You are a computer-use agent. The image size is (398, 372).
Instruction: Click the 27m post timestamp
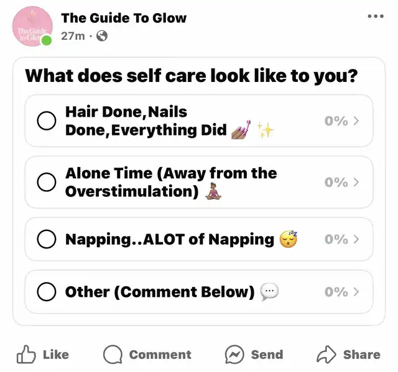(x=73, y=36)
